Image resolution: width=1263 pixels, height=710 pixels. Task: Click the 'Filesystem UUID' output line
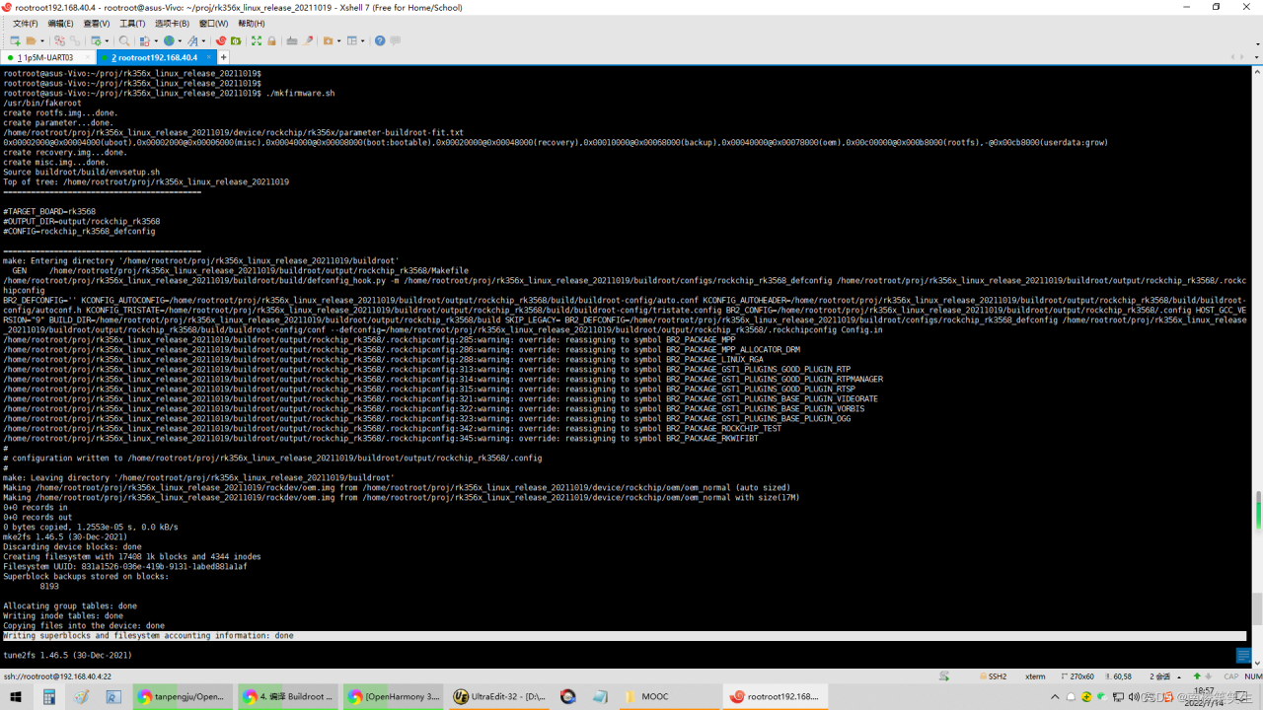[x=125, y=567]
